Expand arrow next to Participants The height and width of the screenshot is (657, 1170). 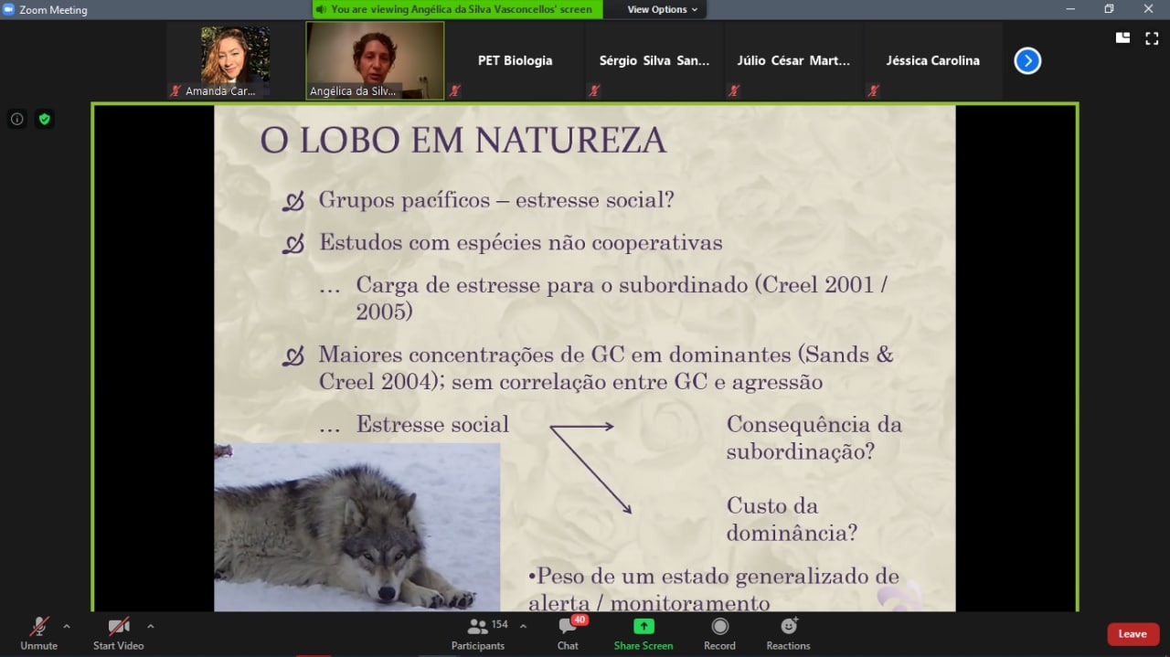click(523, 627)
